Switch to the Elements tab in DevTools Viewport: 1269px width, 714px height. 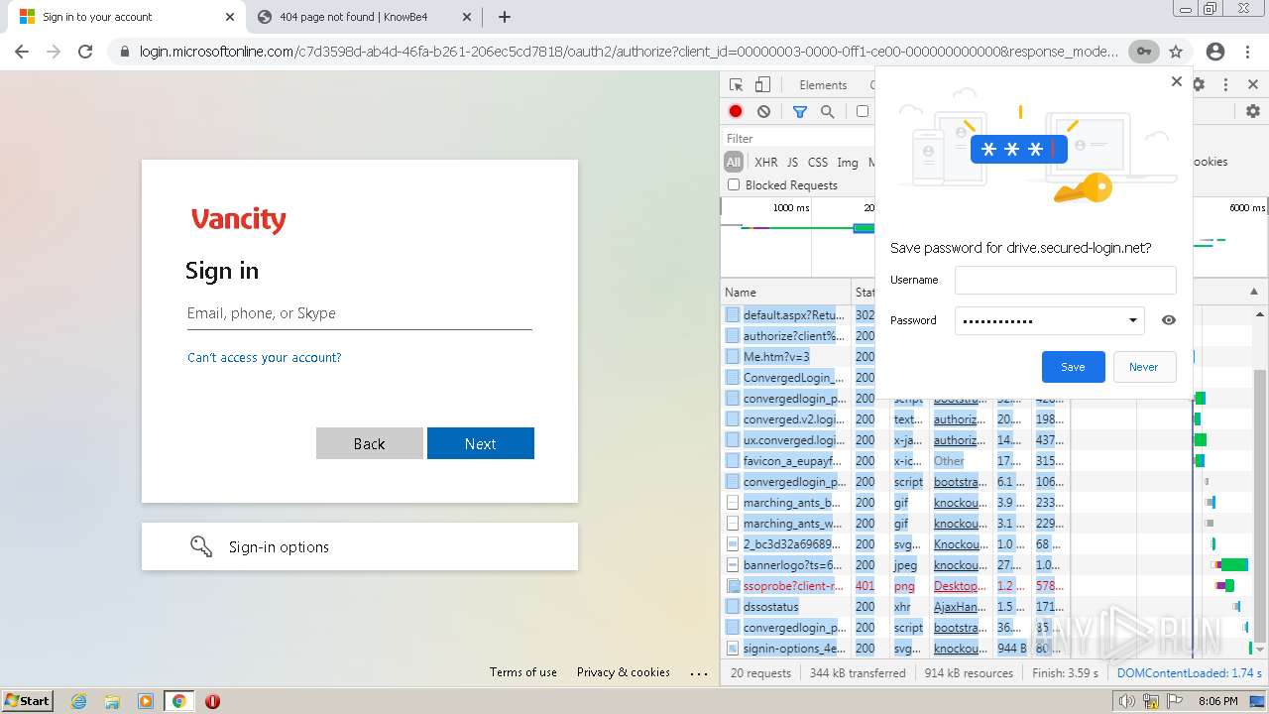(823, 85)
